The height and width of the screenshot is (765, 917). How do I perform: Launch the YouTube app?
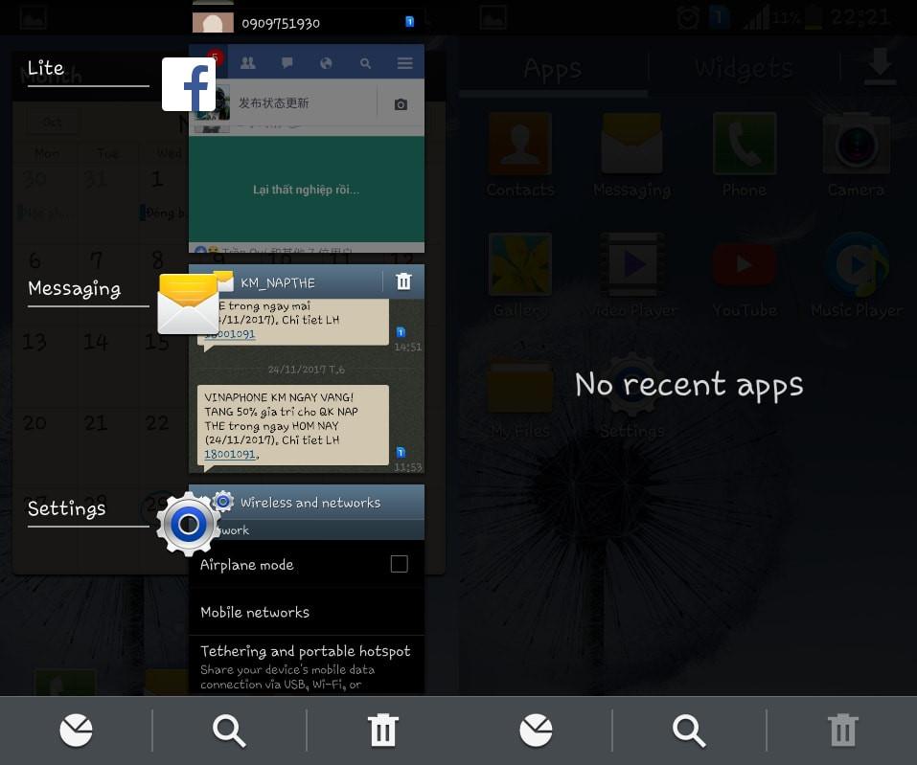[x=744, y=264]
